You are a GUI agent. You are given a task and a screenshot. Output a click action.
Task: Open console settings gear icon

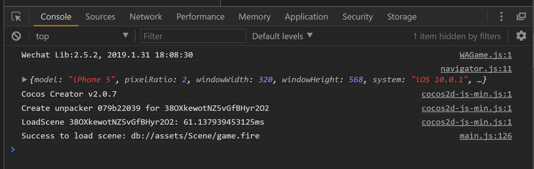tap(521, 36)
